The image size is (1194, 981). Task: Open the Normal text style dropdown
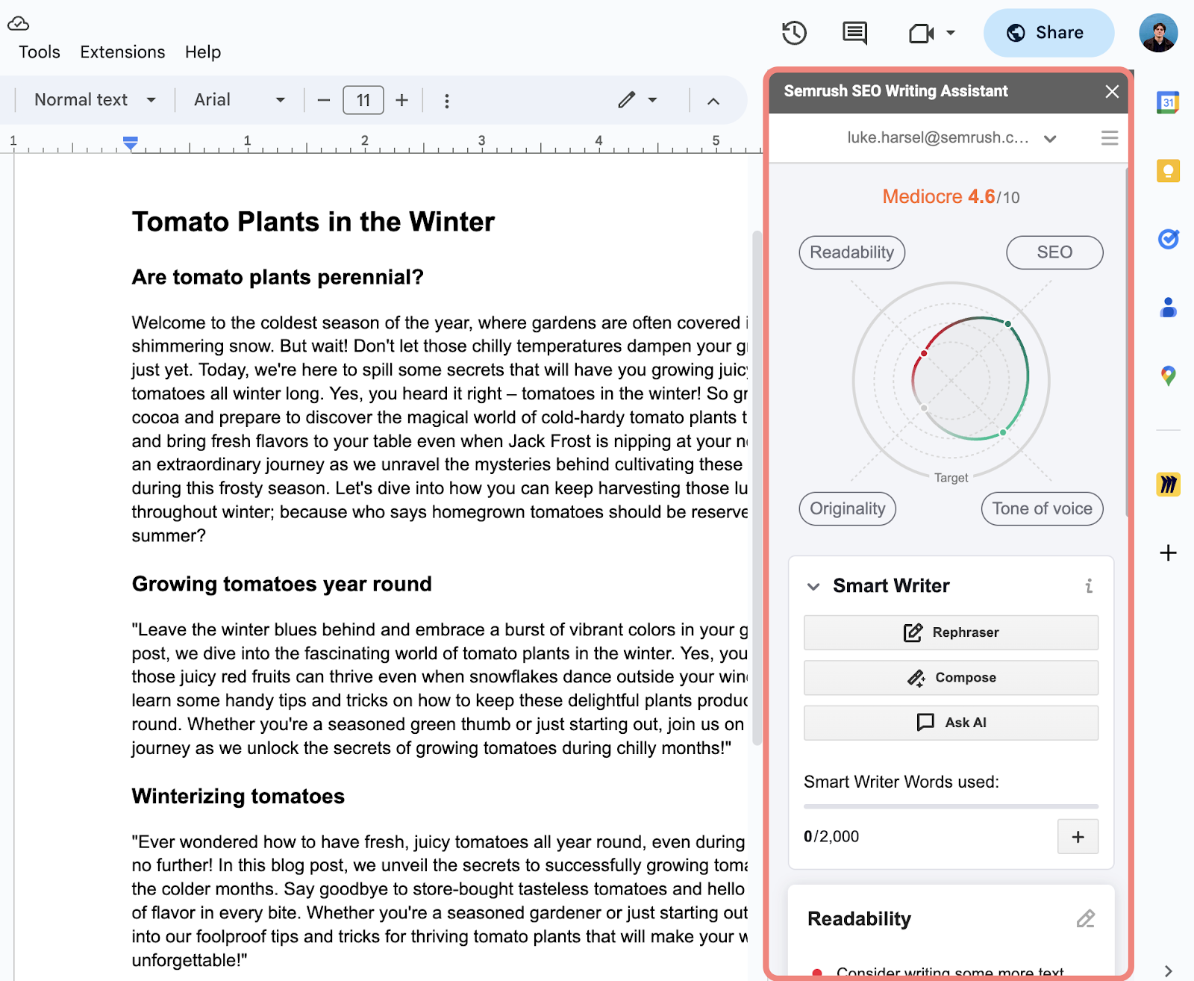point(95,100)
